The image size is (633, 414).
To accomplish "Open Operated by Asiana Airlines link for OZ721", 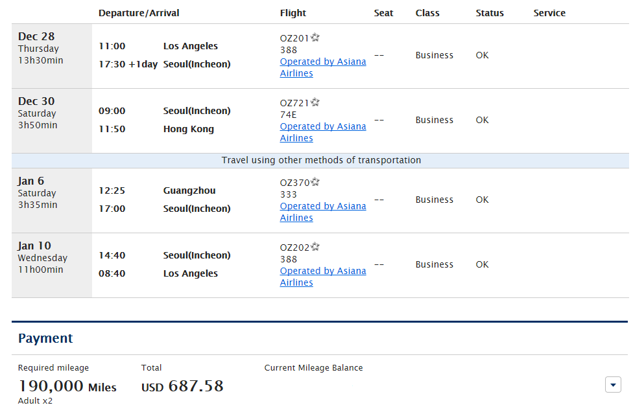I will click(x=322, y=132).
